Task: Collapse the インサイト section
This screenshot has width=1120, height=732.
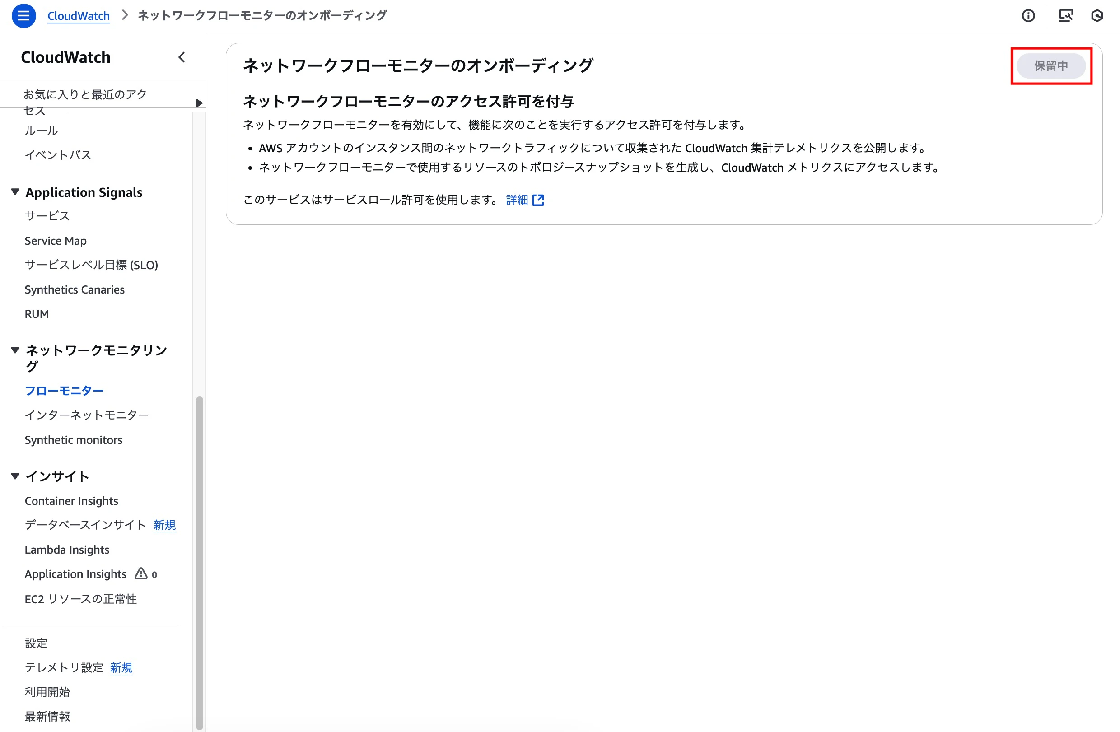Action: pyautogui.click(x=15, y=476)
